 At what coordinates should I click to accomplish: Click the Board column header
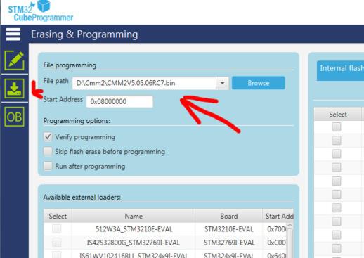point(229,216)
